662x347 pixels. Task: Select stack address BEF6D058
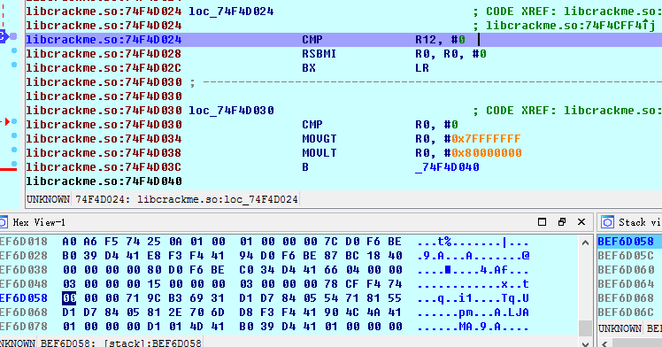click(626, 242)
